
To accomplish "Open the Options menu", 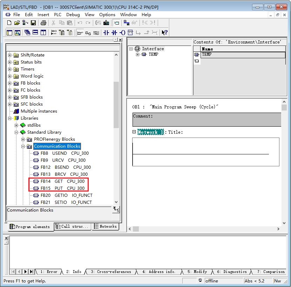I will 107,15.
